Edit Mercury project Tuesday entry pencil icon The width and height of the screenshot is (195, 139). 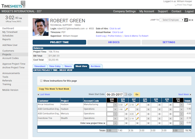point(137,114)
